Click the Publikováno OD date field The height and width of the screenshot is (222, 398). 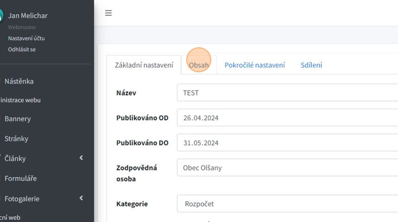287,118
